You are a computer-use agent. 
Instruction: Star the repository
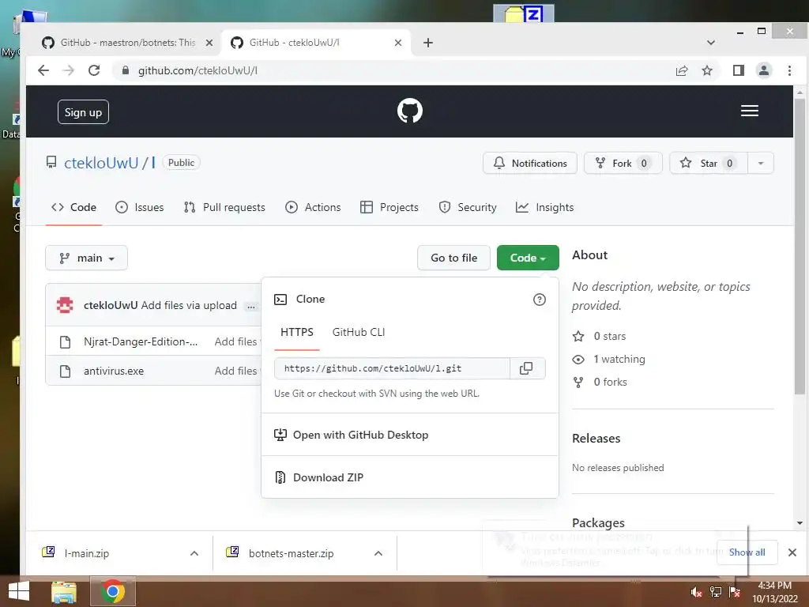coord(709,163)
